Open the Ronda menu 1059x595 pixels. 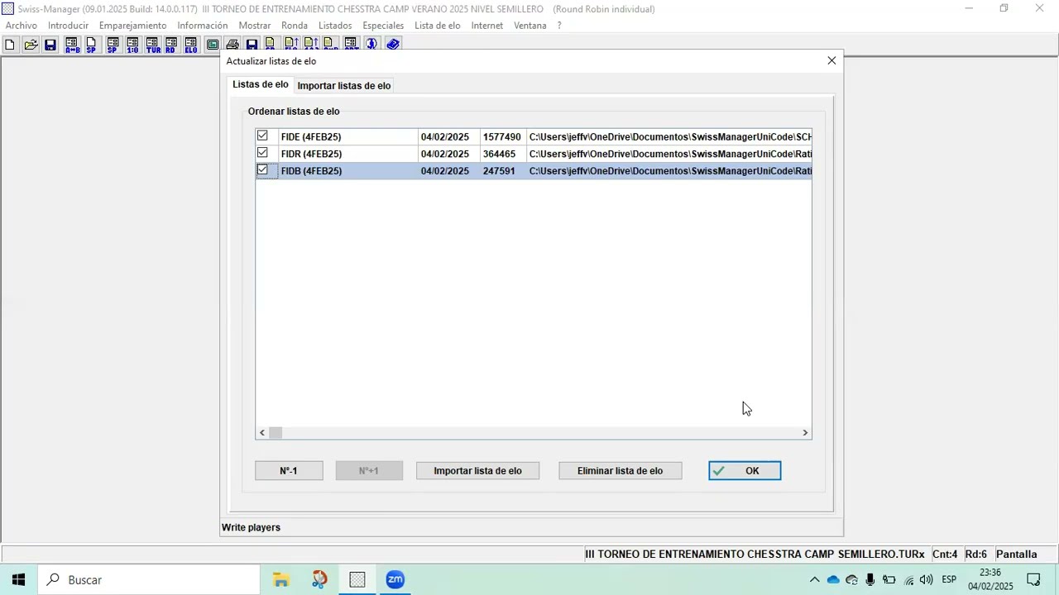(295, 26)
